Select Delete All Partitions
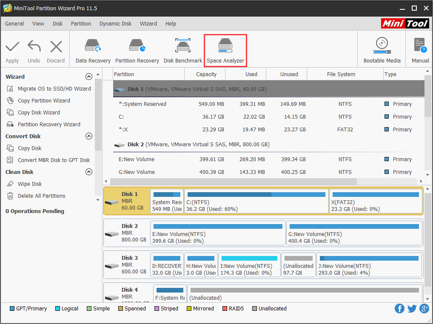 point(36,196)
